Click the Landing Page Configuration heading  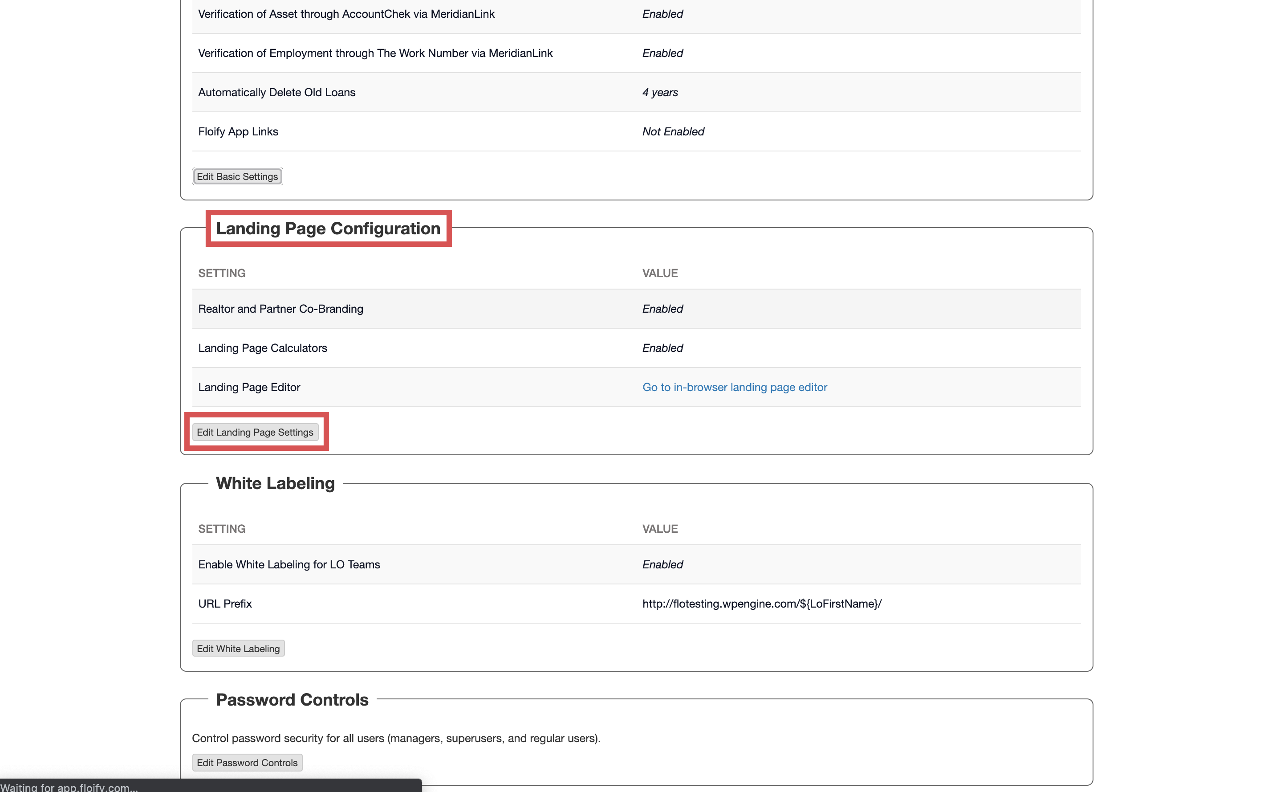click(x=328, y=229)
